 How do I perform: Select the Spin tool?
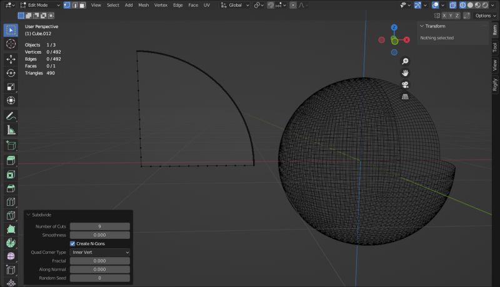[x=11, y=243]
